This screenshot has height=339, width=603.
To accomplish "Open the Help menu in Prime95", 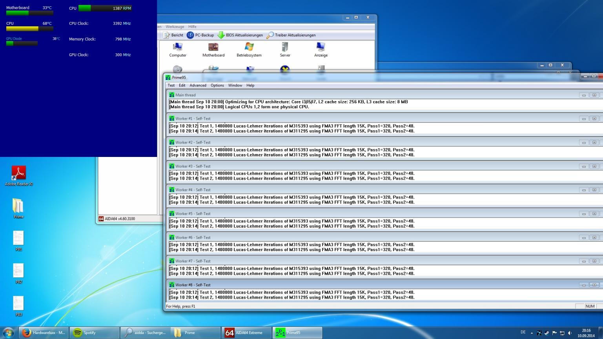I will tap(250, 85).
